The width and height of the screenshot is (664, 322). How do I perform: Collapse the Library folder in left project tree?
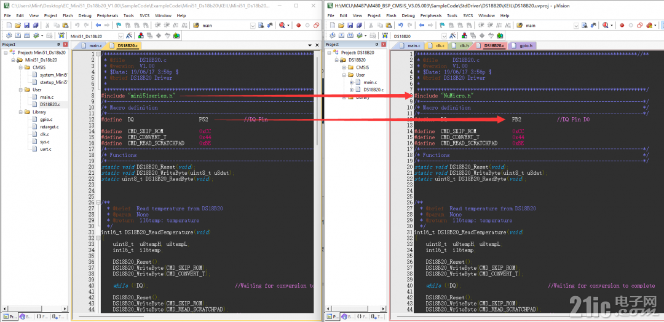(20, 112)
